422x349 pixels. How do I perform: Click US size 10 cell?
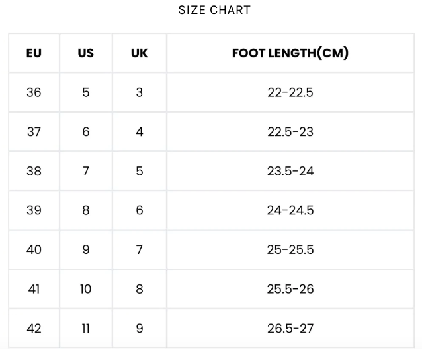pos(86,289)
